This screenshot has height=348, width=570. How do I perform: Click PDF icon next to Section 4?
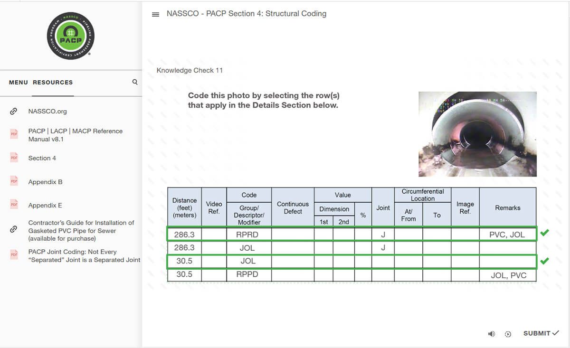(14, 158)
